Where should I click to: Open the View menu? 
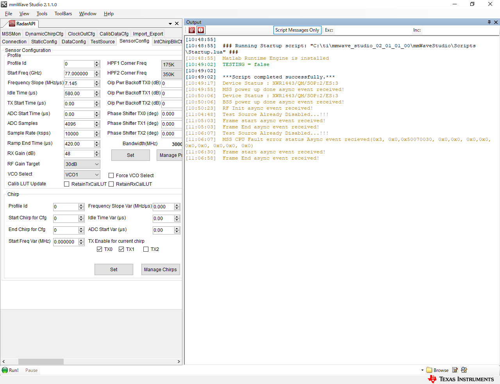24,14
